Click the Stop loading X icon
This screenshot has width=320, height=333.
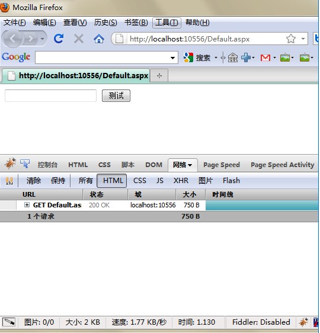click(x=79, y=39)
